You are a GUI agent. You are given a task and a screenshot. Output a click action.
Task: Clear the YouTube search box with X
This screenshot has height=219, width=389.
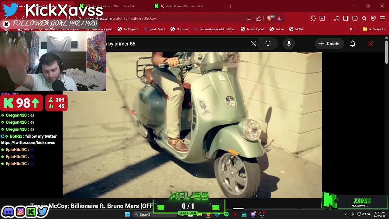tap(254, 44)
